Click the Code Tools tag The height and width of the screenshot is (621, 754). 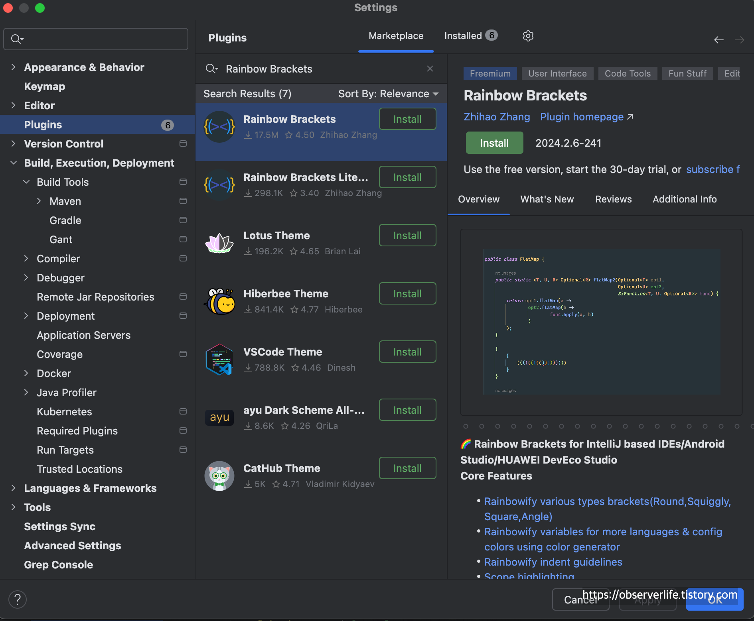pos(628,73)
